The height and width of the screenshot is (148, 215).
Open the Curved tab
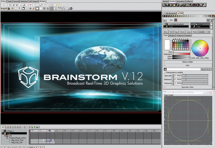click(x=16, y=1)
